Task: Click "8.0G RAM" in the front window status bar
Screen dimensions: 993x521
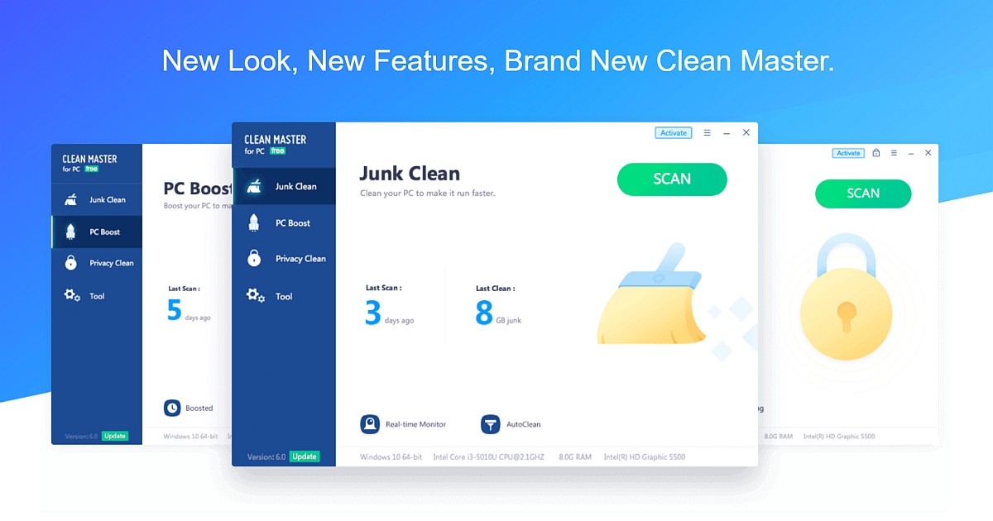Action: coord(575,457)
